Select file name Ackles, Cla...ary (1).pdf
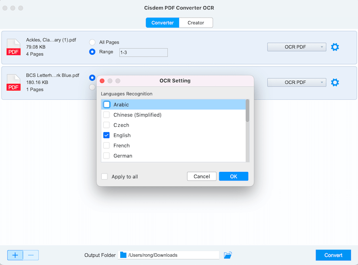 point(51,40)
